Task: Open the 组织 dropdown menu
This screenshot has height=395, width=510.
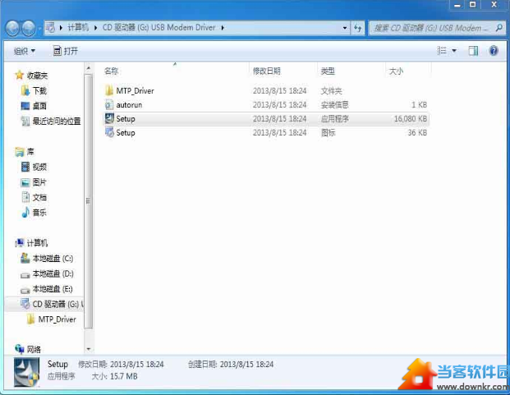Action: 24,51
